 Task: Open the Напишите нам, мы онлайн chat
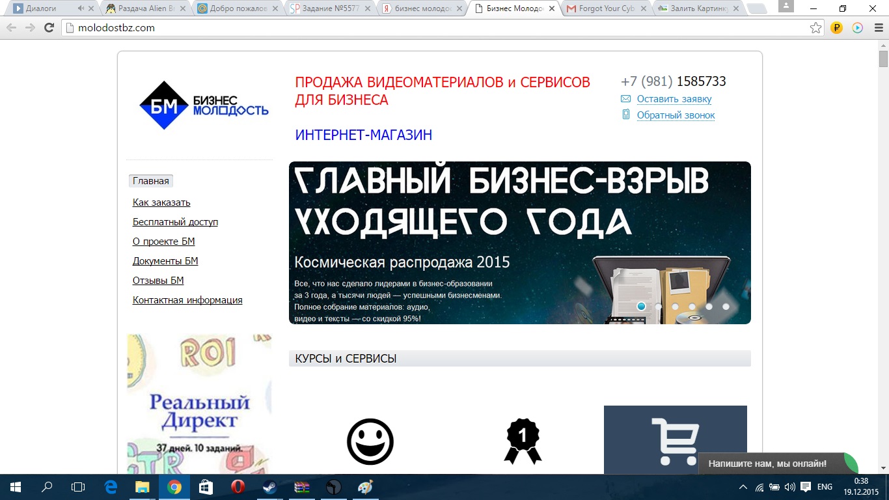(x=778, y=464)
